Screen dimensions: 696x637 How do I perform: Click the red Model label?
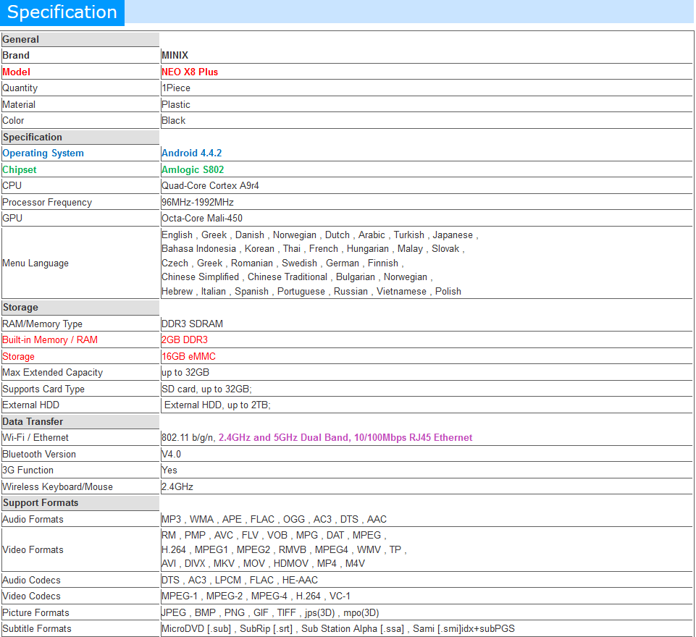[x=17, y=72]
